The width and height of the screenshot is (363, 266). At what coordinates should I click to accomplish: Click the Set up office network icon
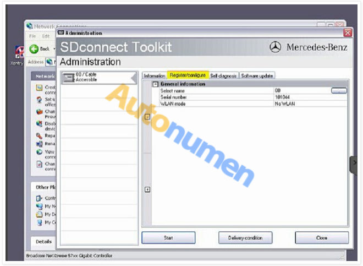pos(40,100)
